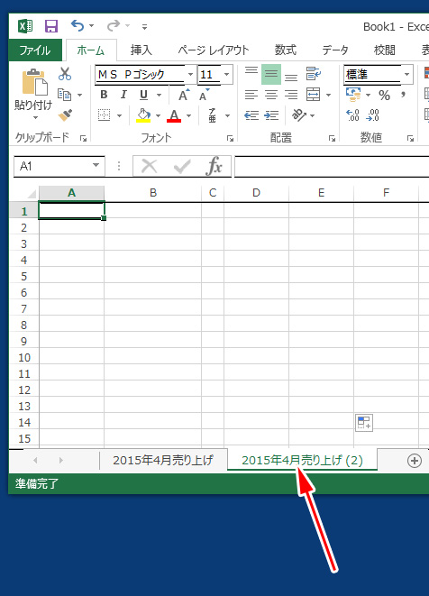Apply percent style with % icon

coord(384,95)
